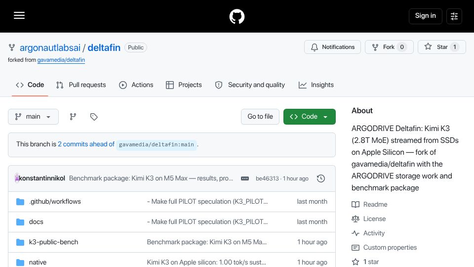Open latest commit message Benchmark package
The height and width of the screenshot is (267, 474).
(x=151, y=178)
